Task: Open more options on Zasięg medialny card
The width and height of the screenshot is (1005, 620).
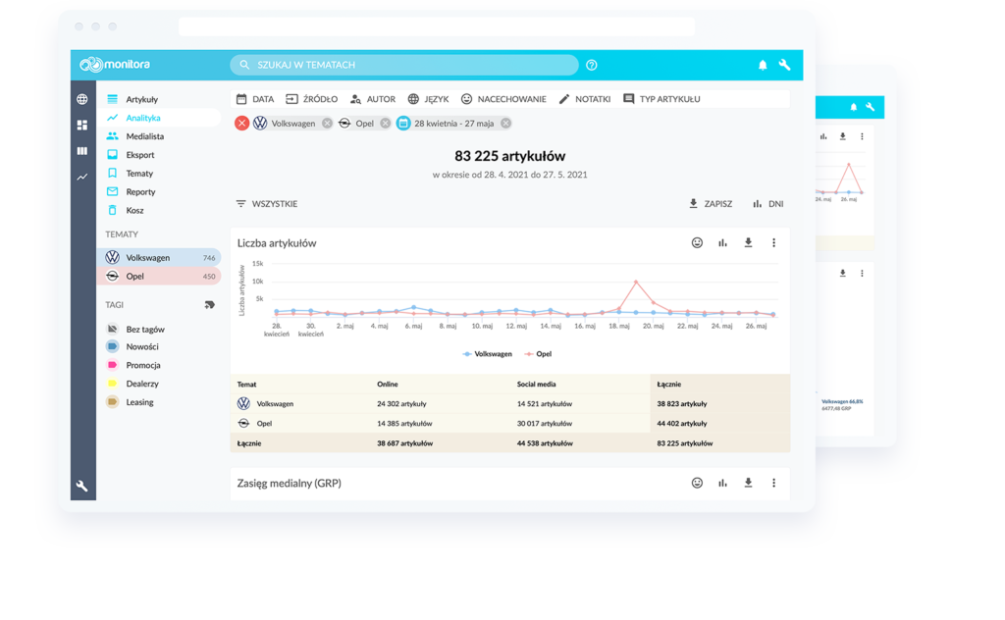Action: [x=773, y=483]
